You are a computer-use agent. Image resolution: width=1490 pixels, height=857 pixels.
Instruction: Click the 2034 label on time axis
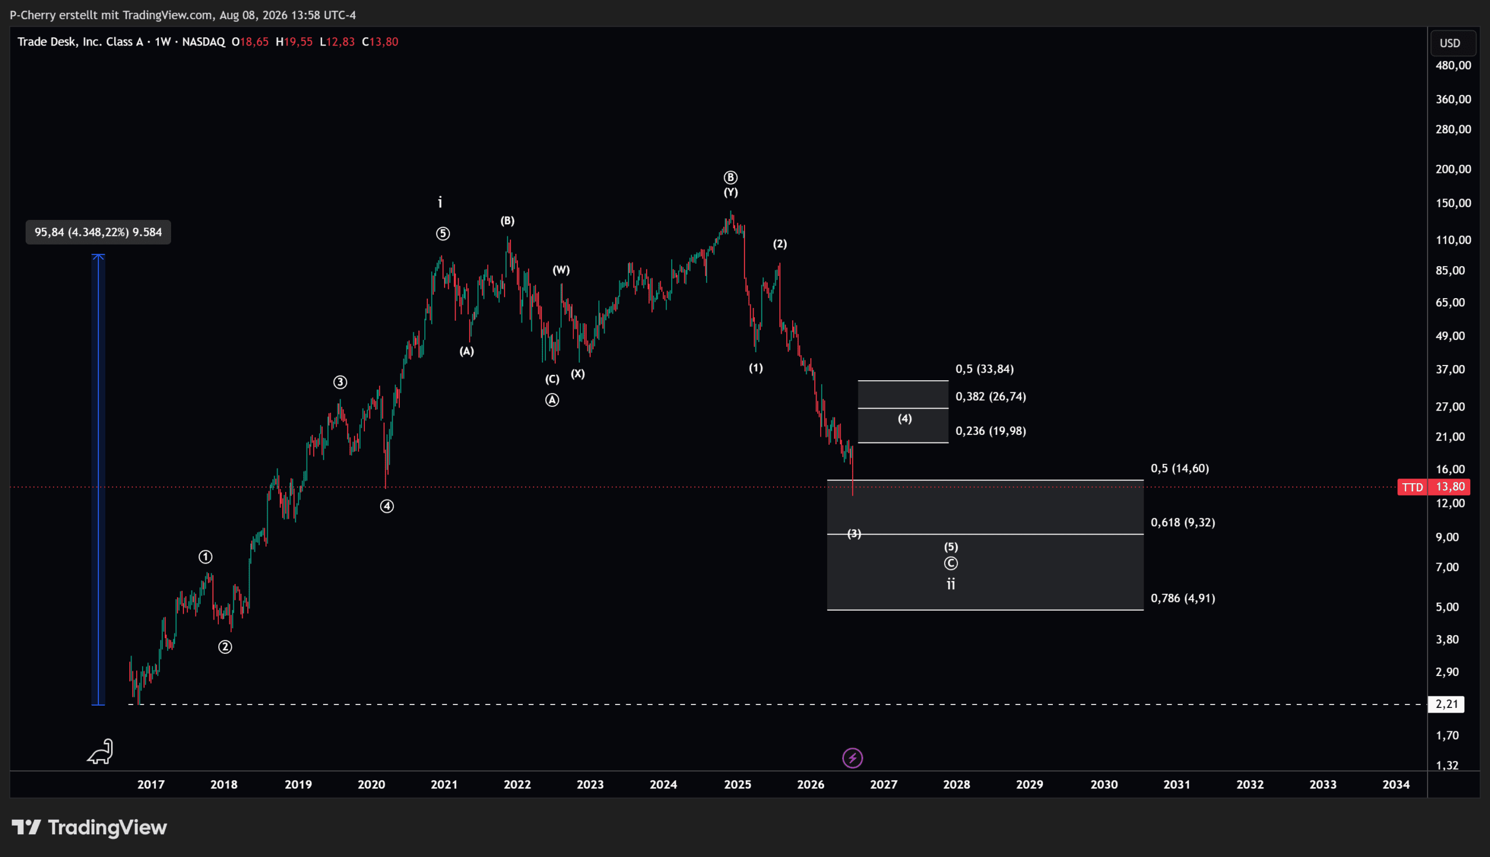[x=1396, y=785]
